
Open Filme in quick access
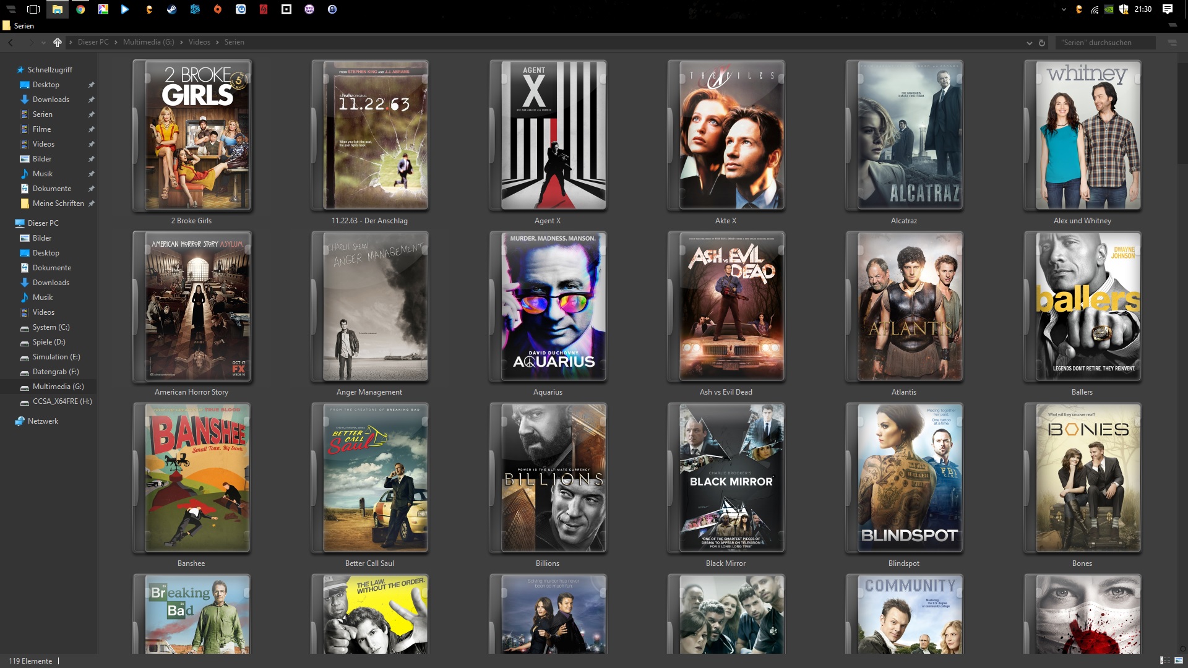[x=41, y=129]
